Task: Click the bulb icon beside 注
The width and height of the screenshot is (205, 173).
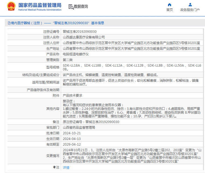Action: 54,167
